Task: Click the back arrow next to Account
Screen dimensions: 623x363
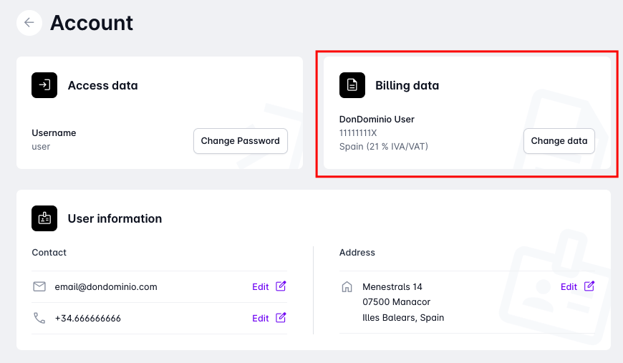Action: 29,23
